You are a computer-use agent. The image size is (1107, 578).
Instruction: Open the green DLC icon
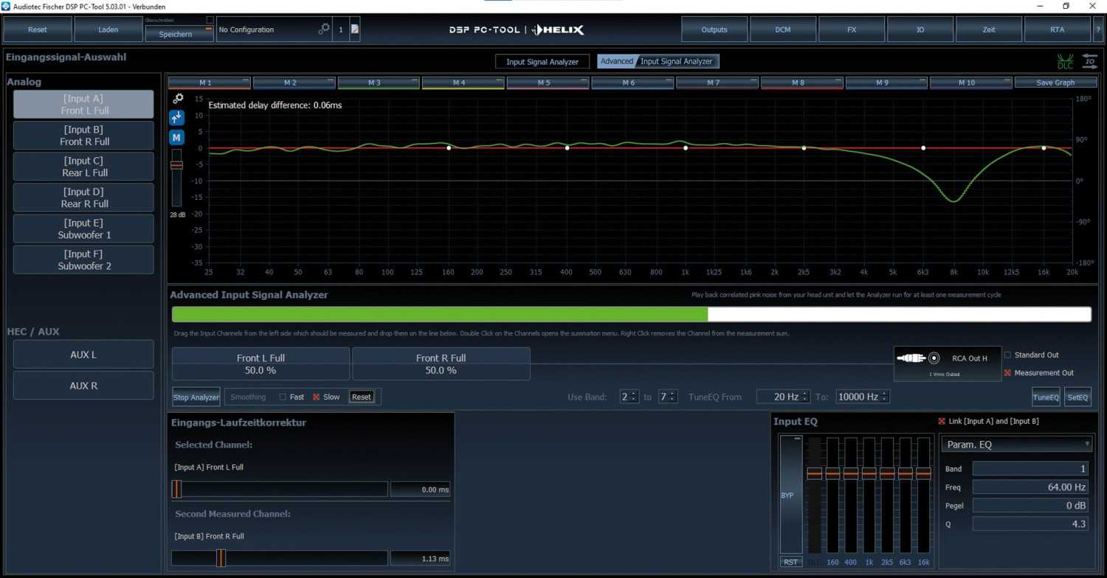tap(1065, 62)
